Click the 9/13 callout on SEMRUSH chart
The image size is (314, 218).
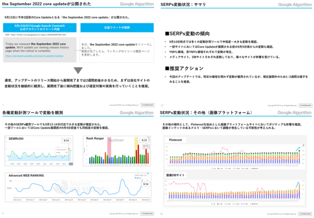pyautogui.click(x=66, y=141)
